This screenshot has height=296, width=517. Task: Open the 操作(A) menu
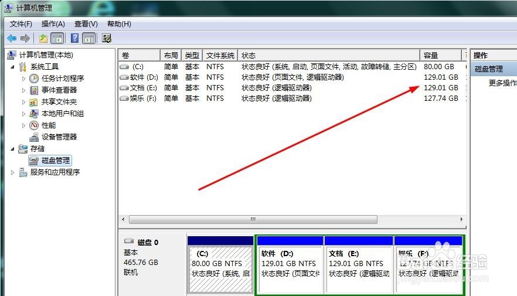tap(53, 23)
